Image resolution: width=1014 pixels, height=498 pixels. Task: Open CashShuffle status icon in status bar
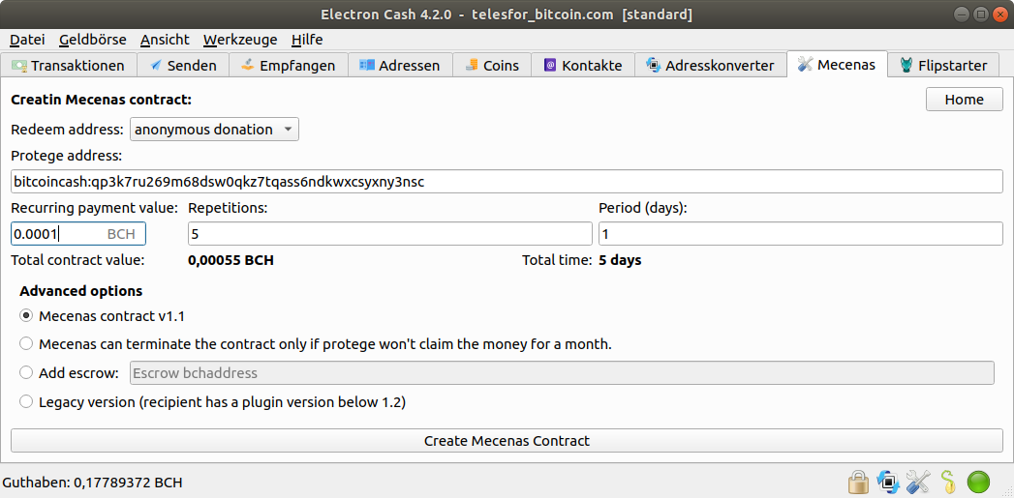(888, 482)
